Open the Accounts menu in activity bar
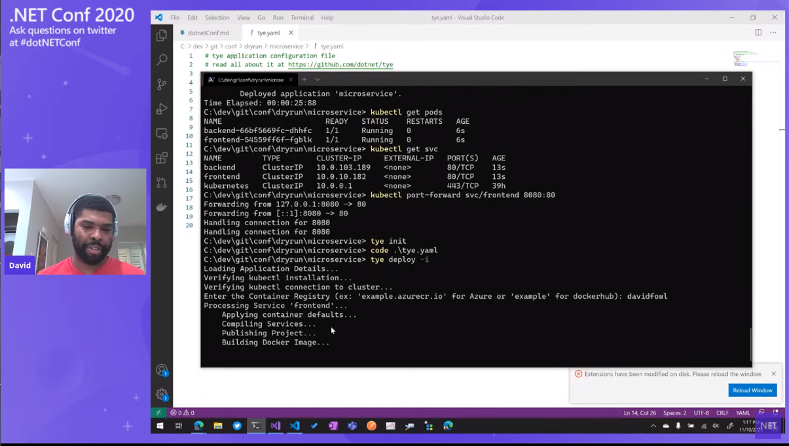 (162, 370)
